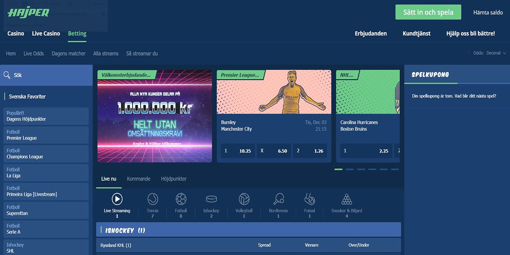Click Hjälp oss bli bättre! link
This screenshot has width=510, height=255.
pyautogui.click(x=470, y=34)
